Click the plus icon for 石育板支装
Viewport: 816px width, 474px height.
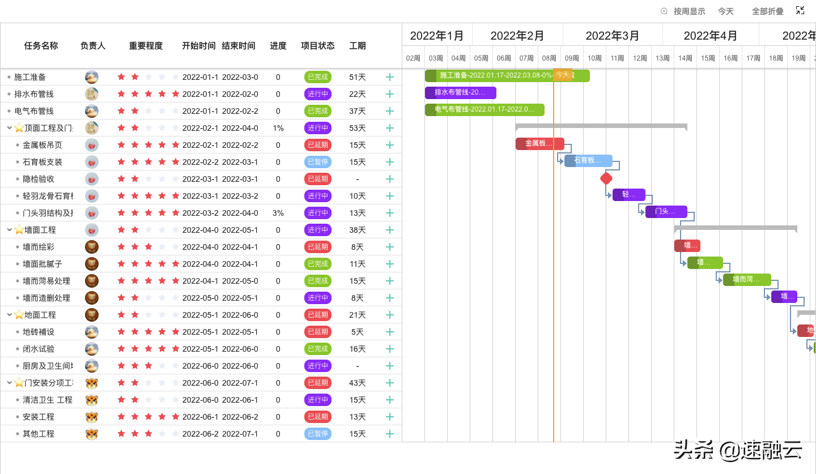click(x=390, y=162)
